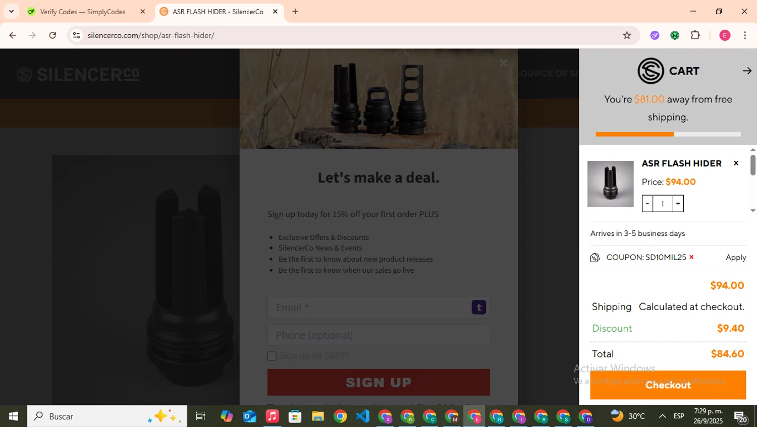Open the Windows Start menu

pyautogui.click(x=14, y=416)
